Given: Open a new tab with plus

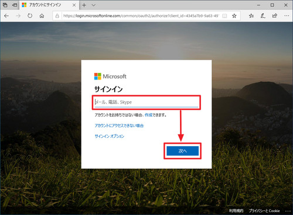Looking at the screenshot, I should click(x=84, y=5).
